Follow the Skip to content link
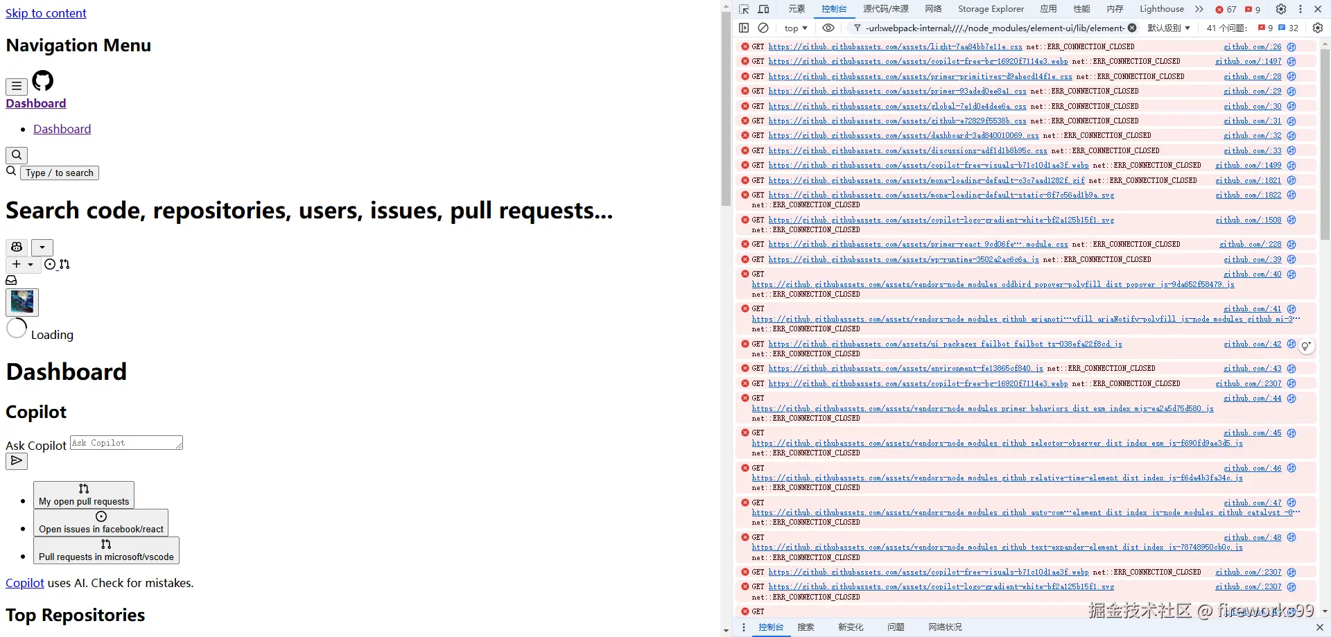The image size is (1331, 637). pos(46,13)
